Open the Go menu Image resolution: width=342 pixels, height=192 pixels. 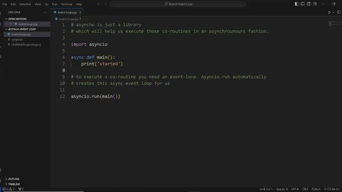[x=46, y=4]
